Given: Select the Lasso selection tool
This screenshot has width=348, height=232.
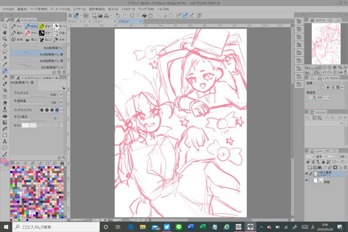Looking at the screenshot, I should [x=5, y=52].
